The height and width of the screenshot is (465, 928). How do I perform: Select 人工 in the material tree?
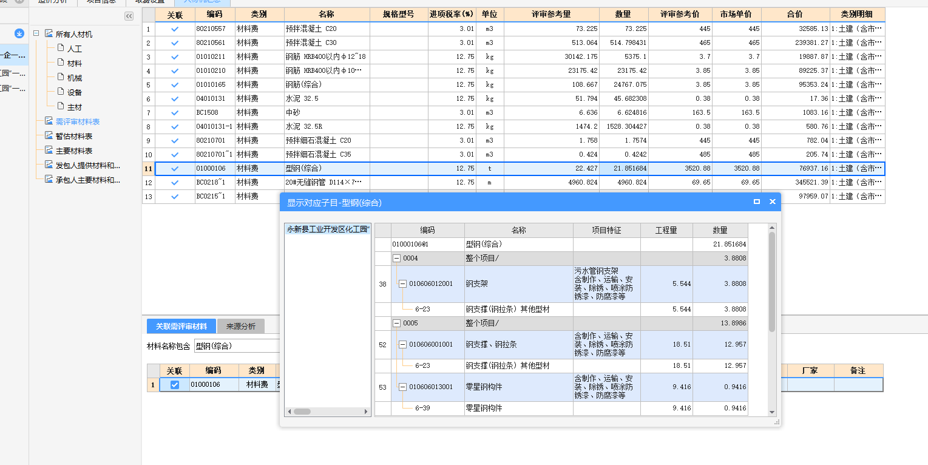pyautogui.click(x=75, y=49)
